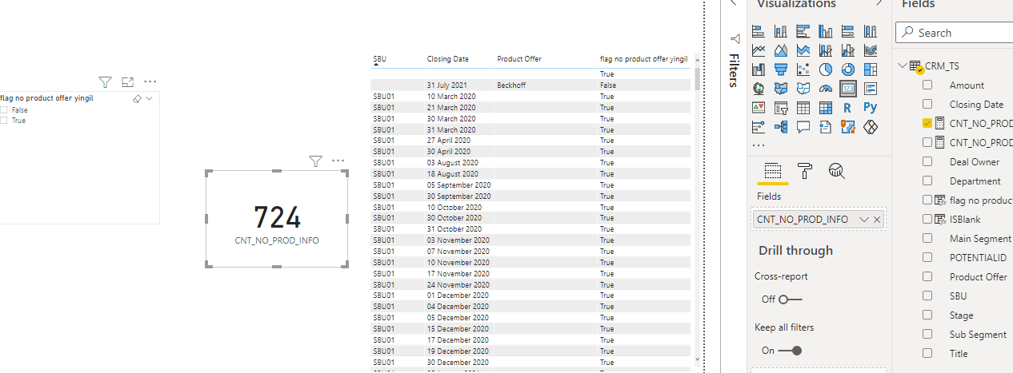1013x373 pixels.
Task: Select the card showing 724
Action: click(277, 219)
